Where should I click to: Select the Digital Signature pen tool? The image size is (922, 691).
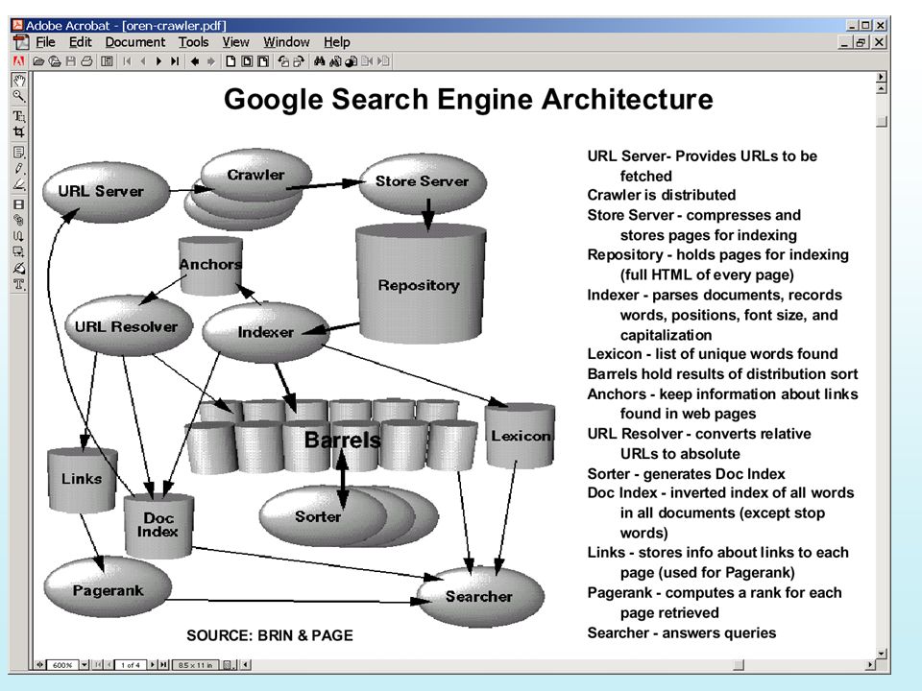click(19, 269)
